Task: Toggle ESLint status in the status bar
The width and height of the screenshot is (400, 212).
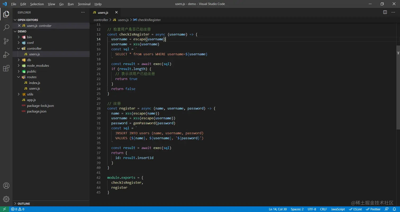Action: click(x=355, y=209)
